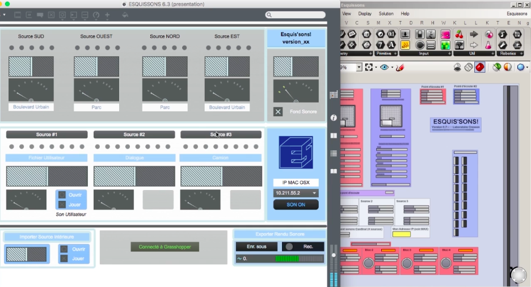Open the IP address 10.211.55.2 dropdown
531x287 pixels.
(x=296, y=193)
